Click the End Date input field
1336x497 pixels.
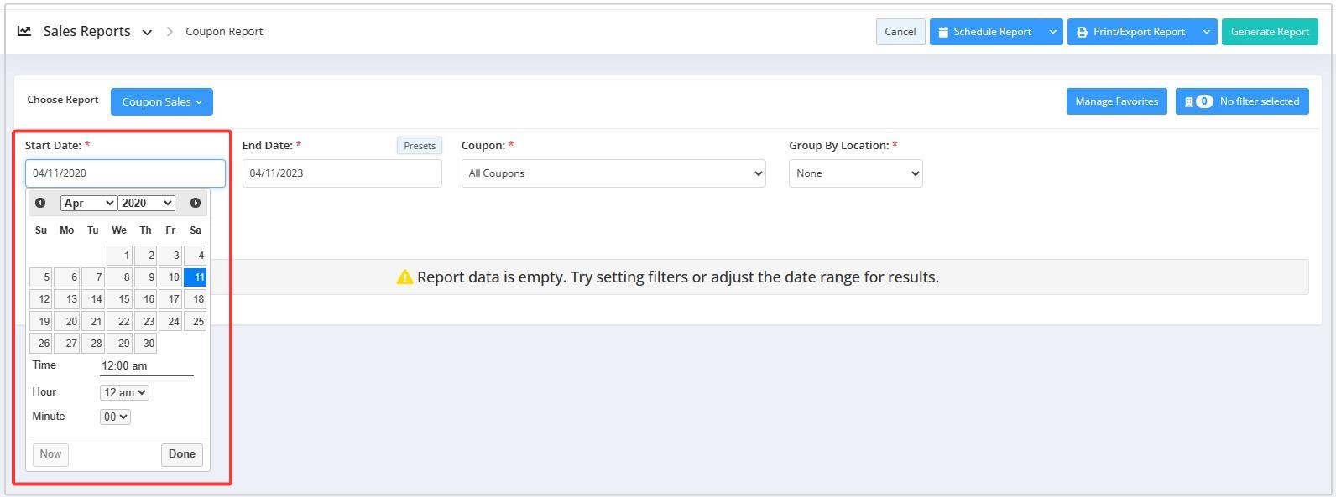(x=342, y=173)
